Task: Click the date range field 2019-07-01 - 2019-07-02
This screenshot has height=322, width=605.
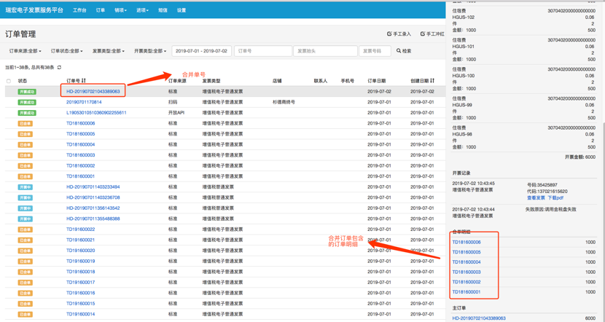Action: coord(201,51)
